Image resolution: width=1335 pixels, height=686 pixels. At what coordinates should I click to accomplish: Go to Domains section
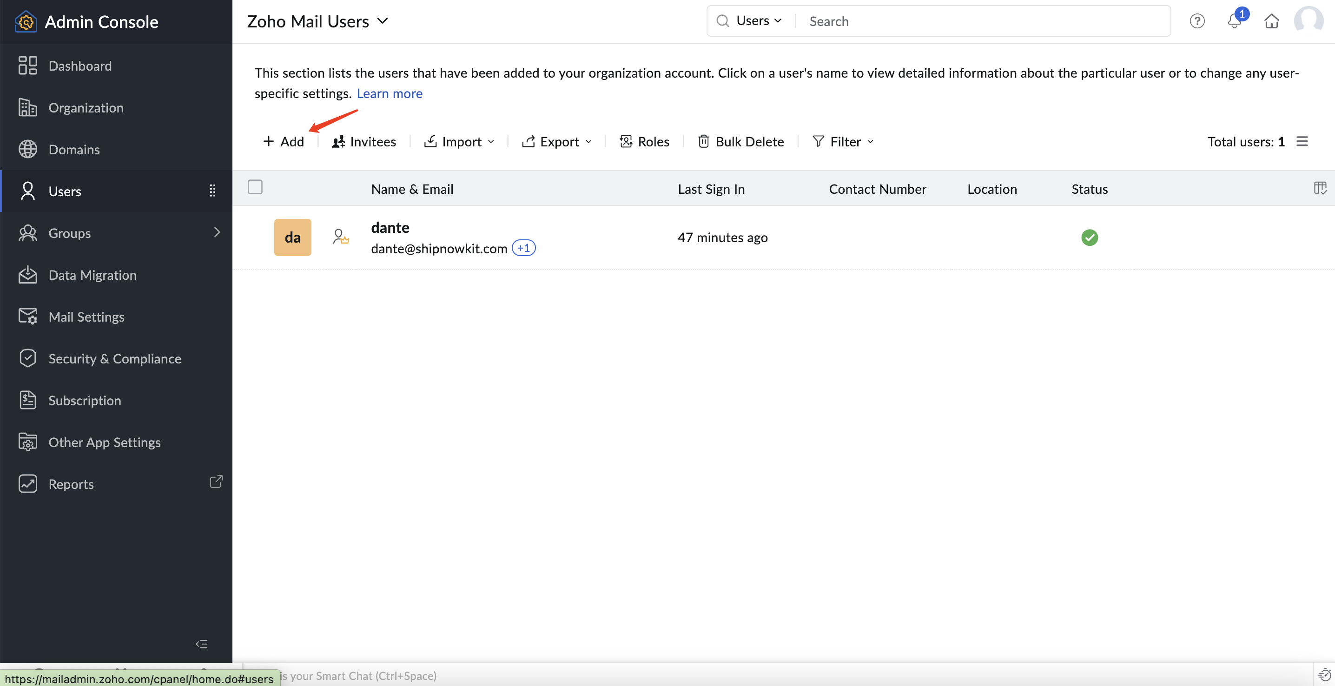pyautogui.click(x=116, y=149)
